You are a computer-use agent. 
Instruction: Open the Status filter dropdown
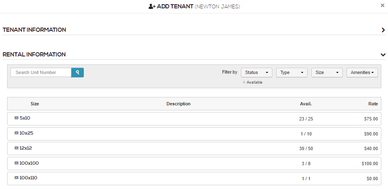point(256,72)
